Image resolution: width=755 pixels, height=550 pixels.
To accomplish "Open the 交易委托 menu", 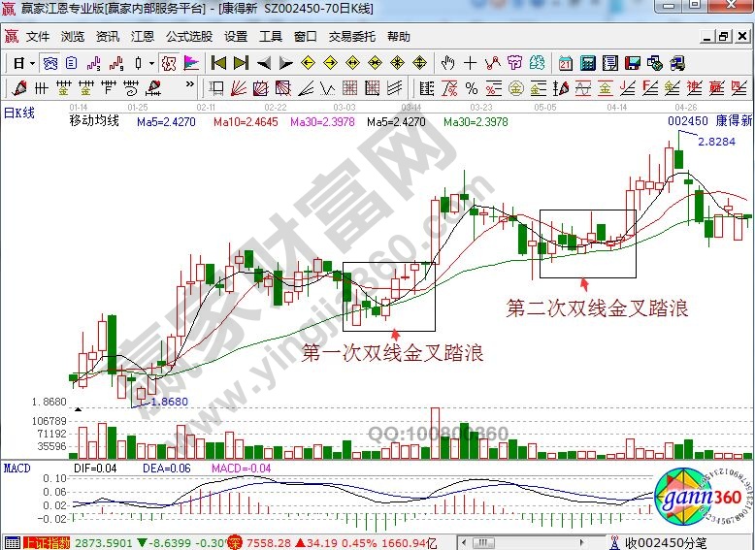I will [x=351, y=37].
